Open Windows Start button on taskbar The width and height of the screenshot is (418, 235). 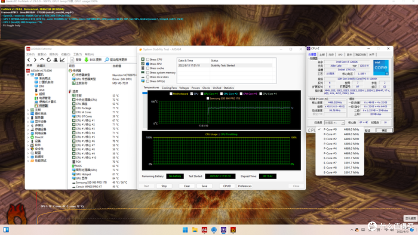[185, 230]
